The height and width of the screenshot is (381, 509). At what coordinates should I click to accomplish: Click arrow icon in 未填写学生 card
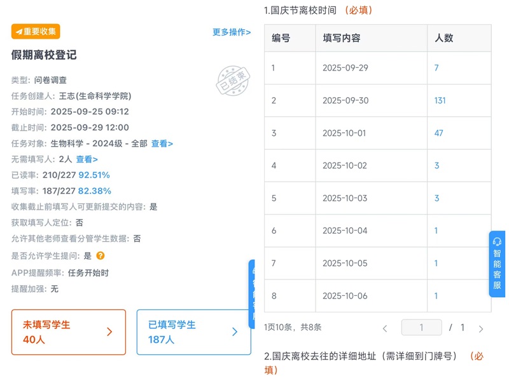(109, 331)
